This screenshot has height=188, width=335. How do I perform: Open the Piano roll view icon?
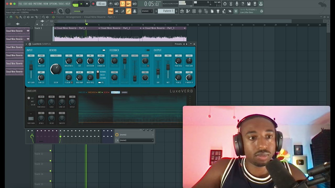pos(188,11)
